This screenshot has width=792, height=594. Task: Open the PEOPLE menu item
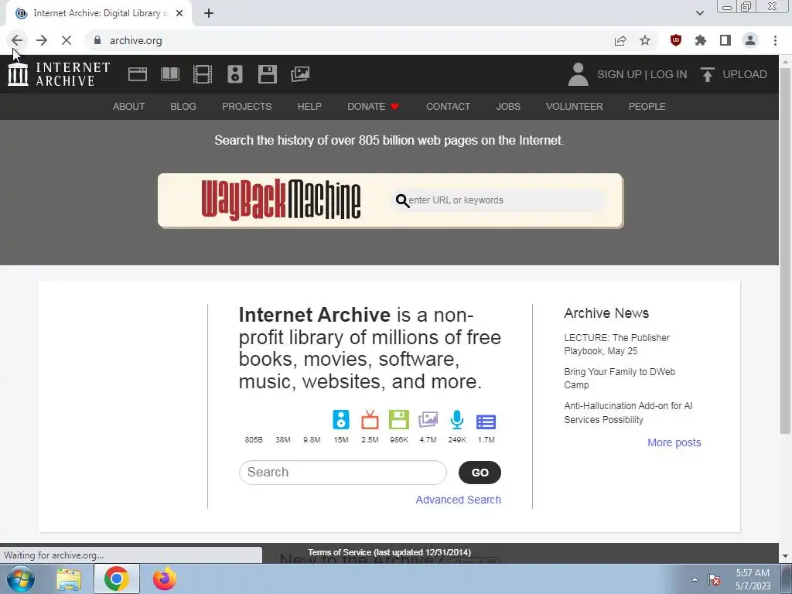[x=647, y=107]
